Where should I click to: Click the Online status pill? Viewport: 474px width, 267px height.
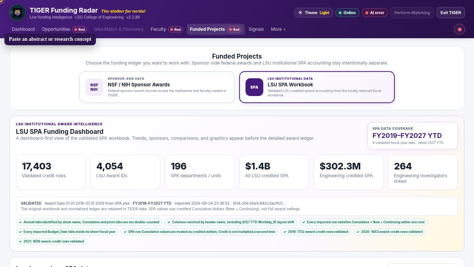point(347,13)
